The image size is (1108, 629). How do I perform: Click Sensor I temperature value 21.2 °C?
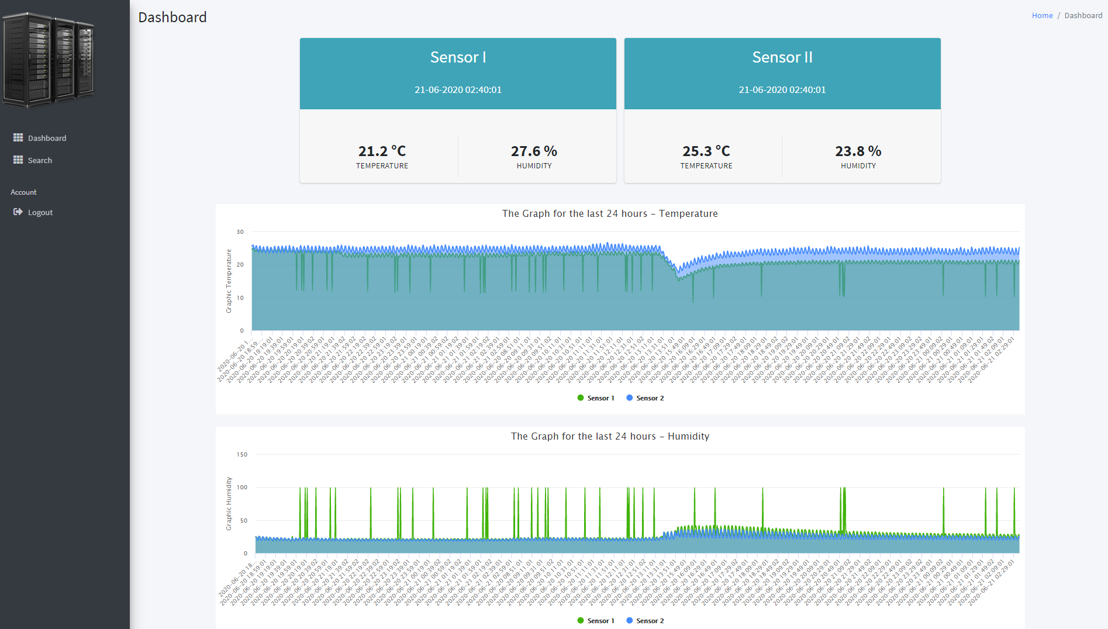pyautogui.click(x=382, y=151)
